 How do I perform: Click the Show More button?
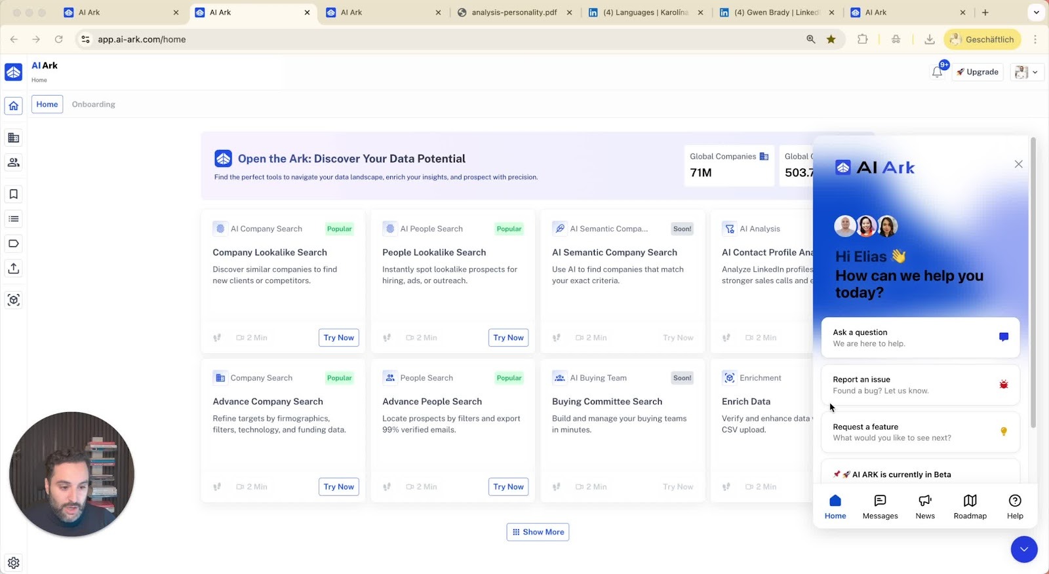click(538, 532)
